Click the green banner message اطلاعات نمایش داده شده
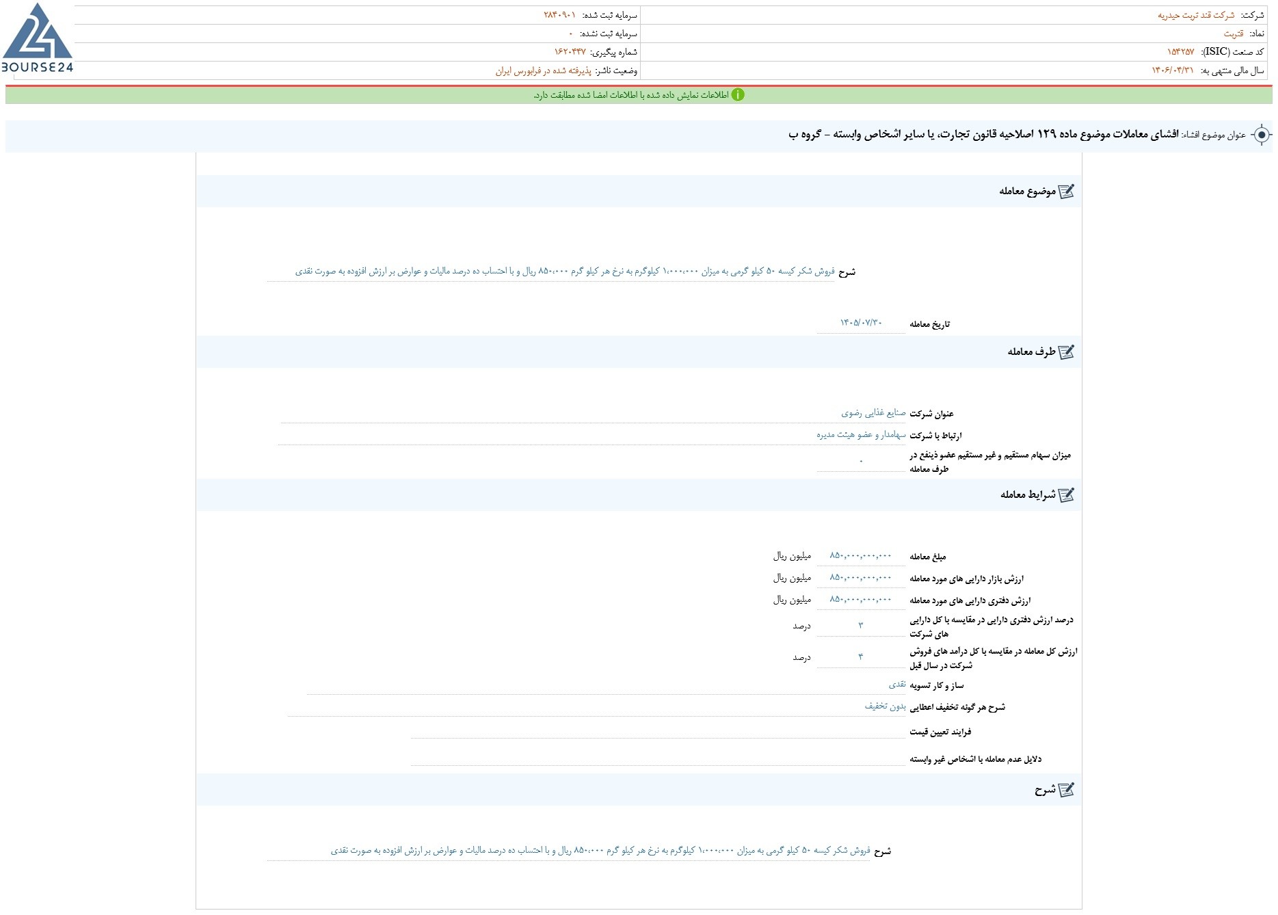This screenshot has width=1278, height=915. tap(630, 95)
